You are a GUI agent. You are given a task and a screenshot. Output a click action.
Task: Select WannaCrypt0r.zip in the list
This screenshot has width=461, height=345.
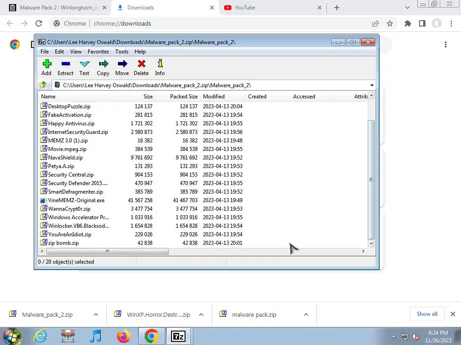(x=69, y=209)
